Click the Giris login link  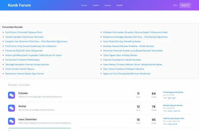click(x=175, y=5)
